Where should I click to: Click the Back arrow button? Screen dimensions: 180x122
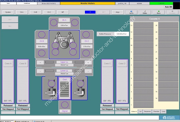[159, 12]
